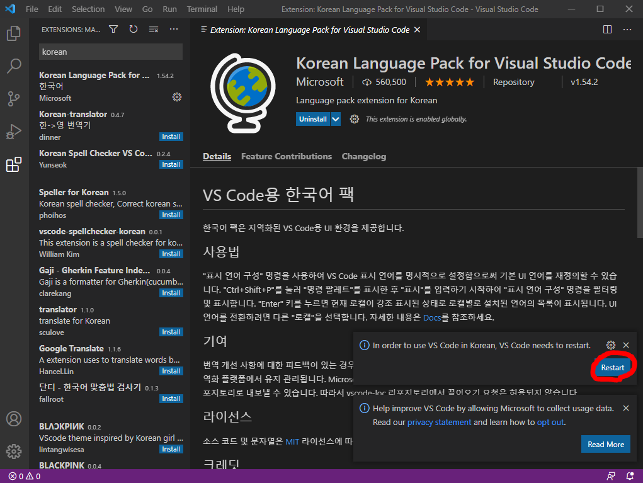Install BLACKPINK theme by lintangwisesa
The width and height of the screenshot is (643, 483).
[x=171, y=449]
